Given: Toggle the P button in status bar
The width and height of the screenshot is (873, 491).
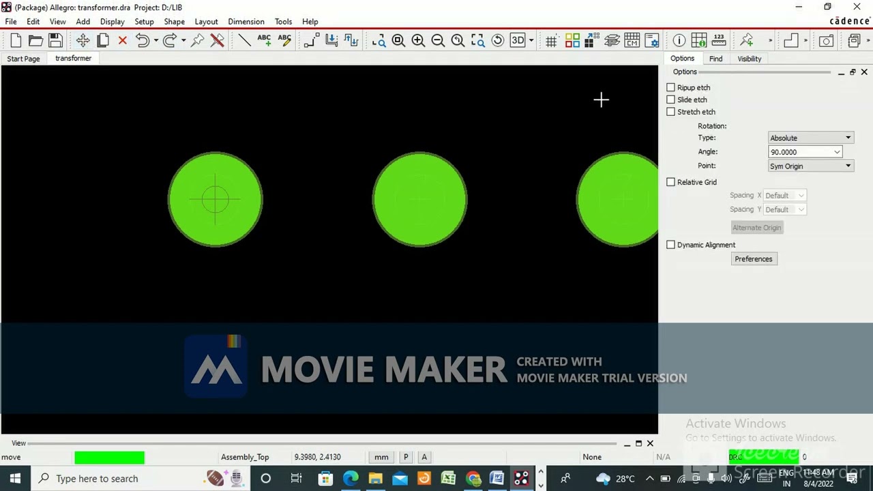Looking at the screenshot, I should click(406, 457).
